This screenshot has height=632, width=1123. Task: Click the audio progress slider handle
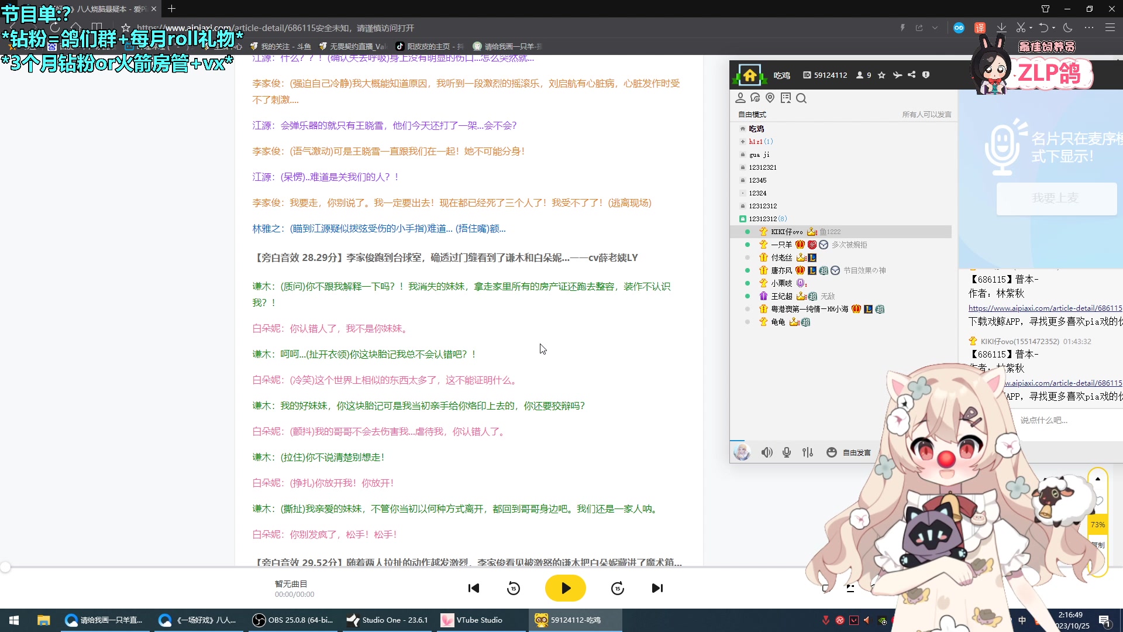[x=5, y=567]
